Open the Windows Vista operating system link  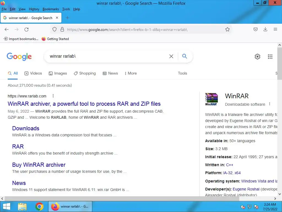click(259, 181)
